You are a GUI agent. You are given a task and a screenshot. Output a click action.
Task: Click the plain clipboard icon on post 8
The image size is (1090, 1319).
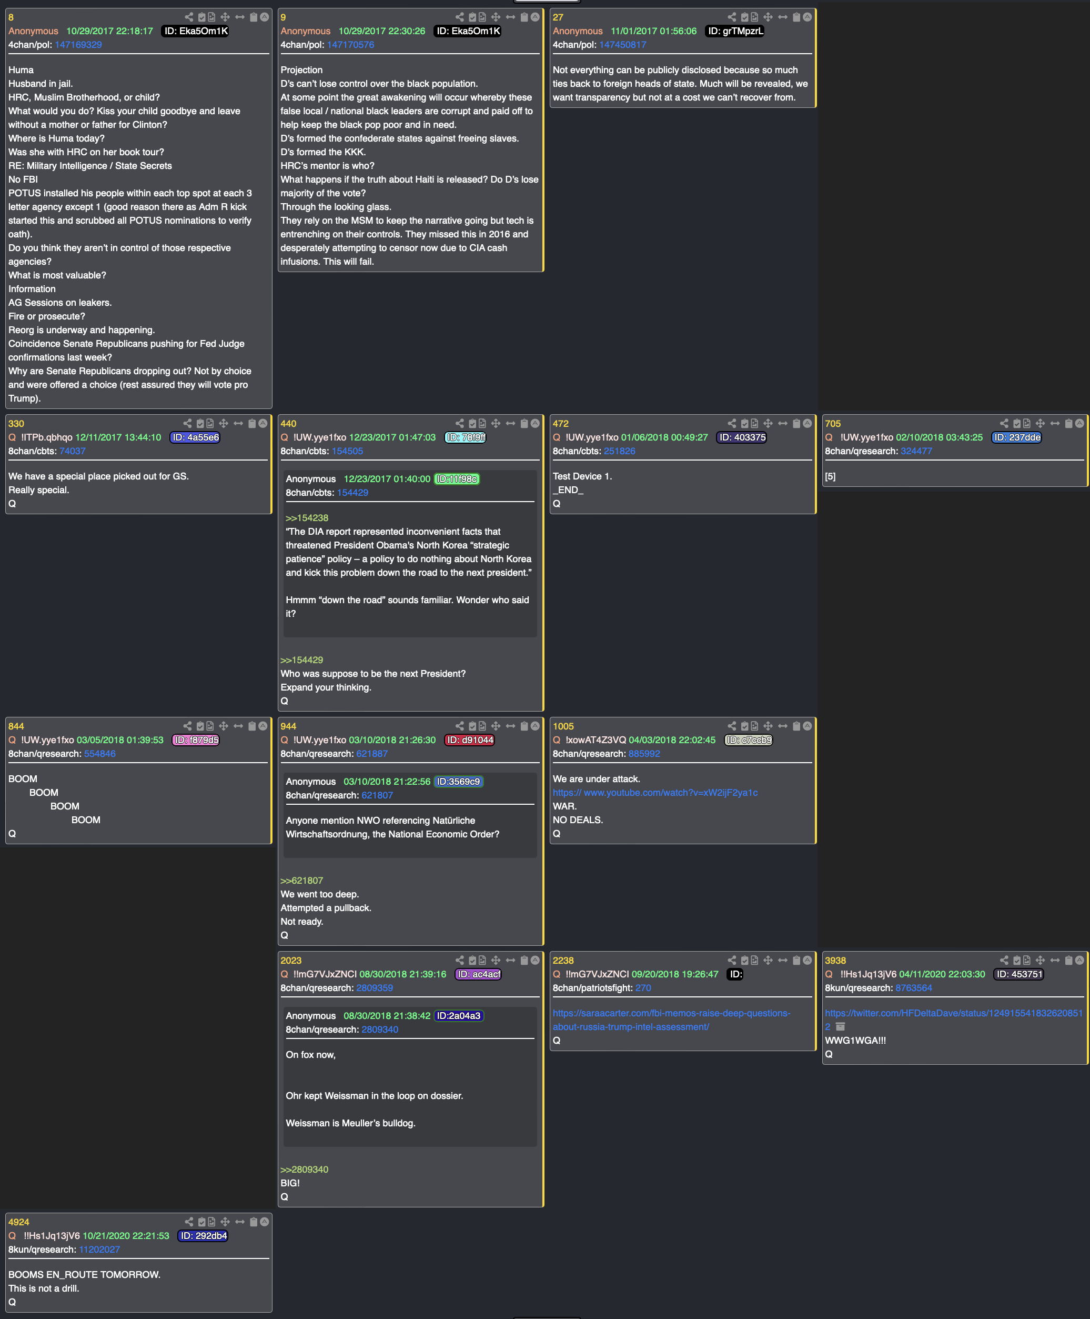(254, 17)
